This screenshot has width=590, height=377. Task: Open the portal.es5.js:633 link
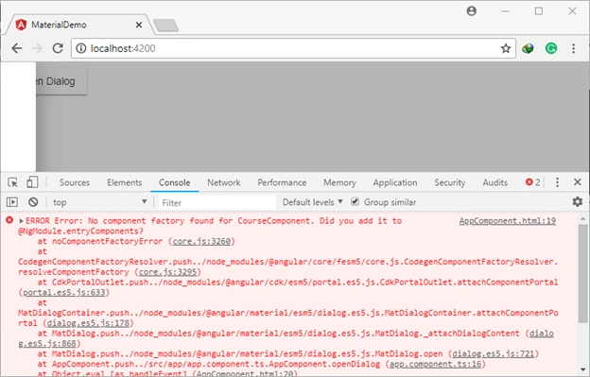64,292
